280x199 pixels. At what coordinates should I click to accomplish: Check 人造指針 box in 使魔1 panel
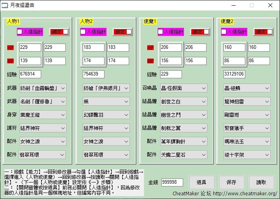pyautogui.click(x=161, y=31)
